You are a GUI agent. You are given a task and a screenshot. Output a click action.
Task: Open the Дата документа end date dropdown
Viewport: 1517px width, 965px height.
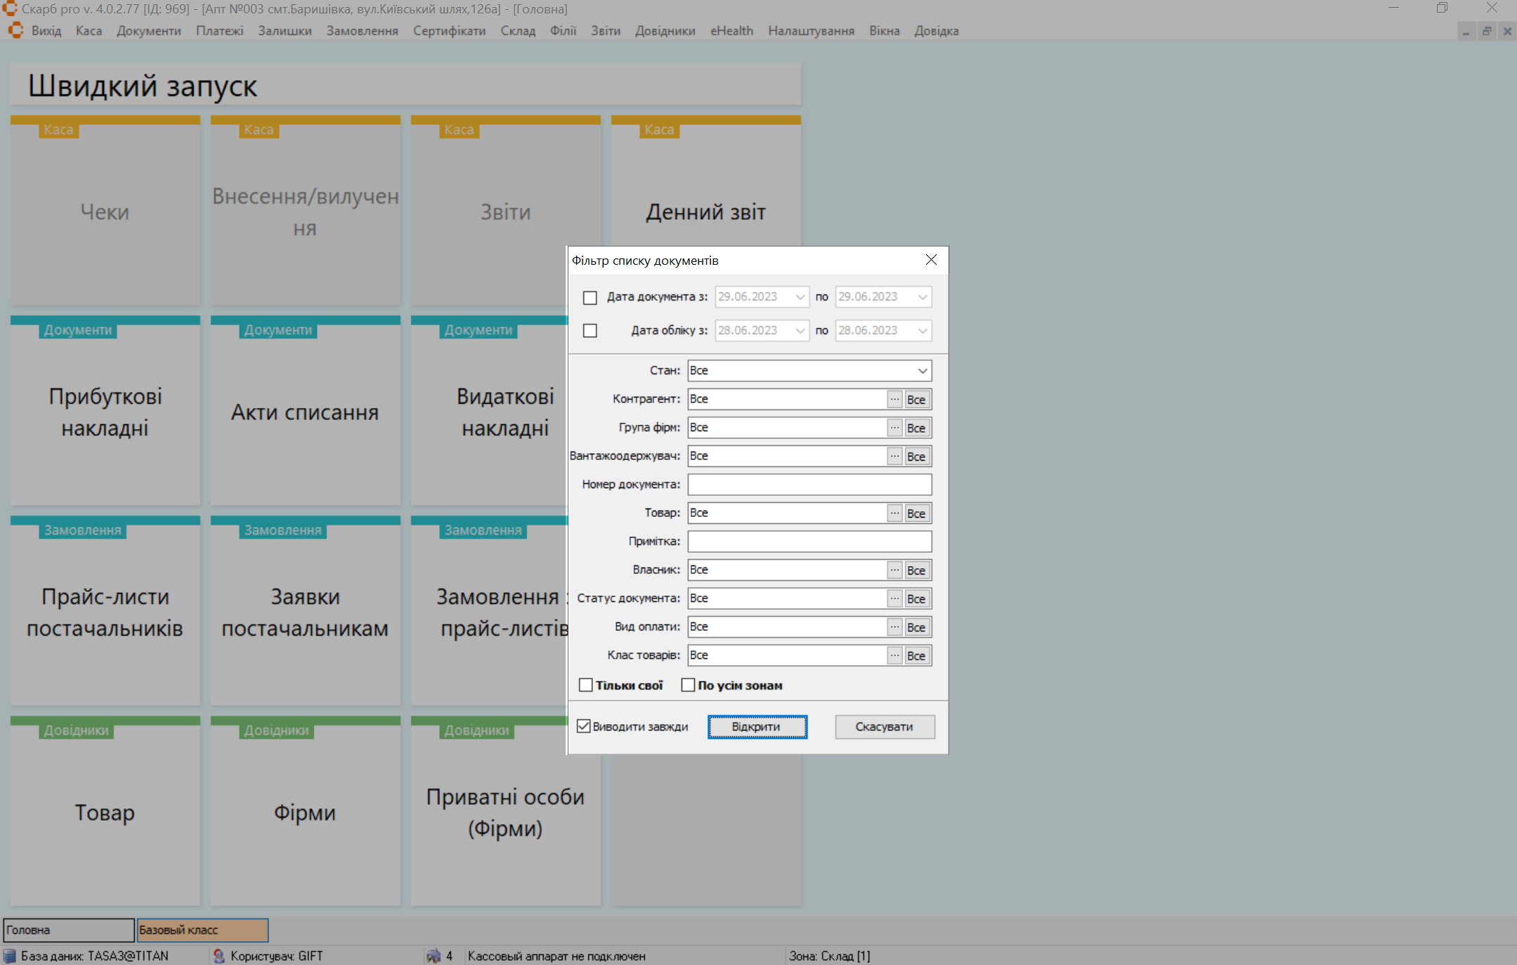(x=922, y=297)
